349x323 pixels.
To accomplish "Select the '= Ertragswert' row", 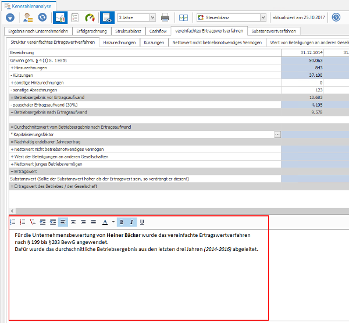I will point(145,172).
